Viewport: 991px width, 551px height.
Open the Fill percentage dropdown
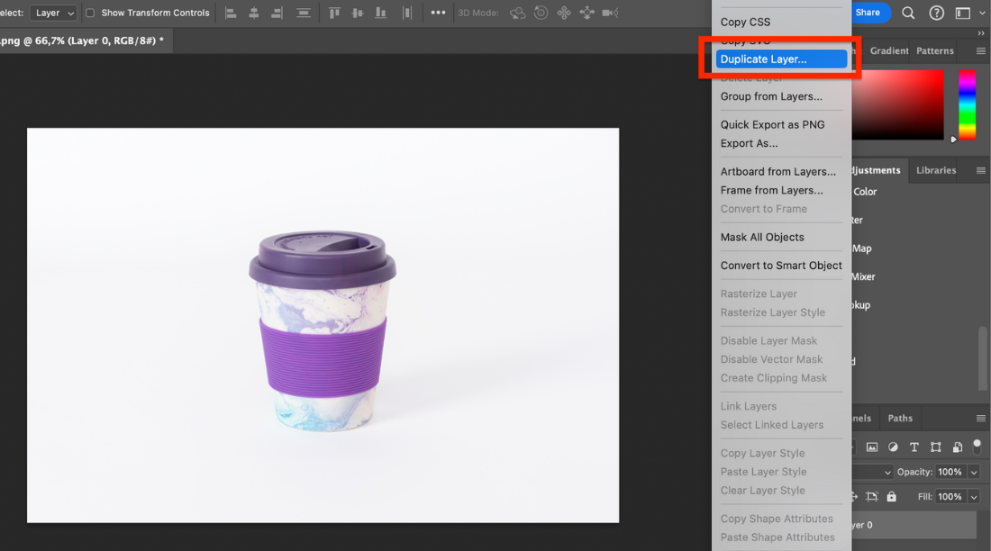[x=974, y=496]
